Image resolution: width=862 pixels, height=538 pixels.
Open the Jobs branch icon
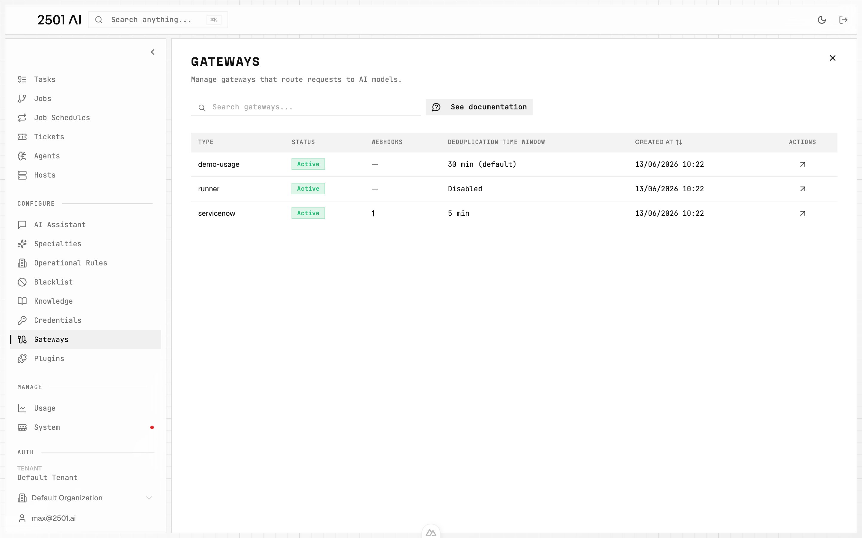click(22, 99)
